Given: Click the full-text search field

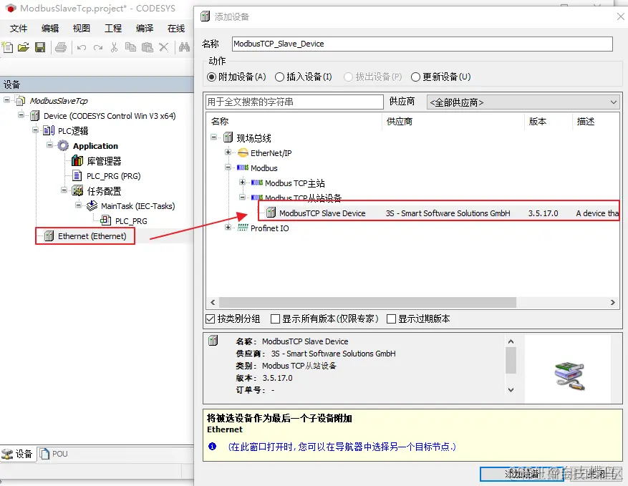Looking at the screenshot, I should pyautogui.click(x=294, y=102).
